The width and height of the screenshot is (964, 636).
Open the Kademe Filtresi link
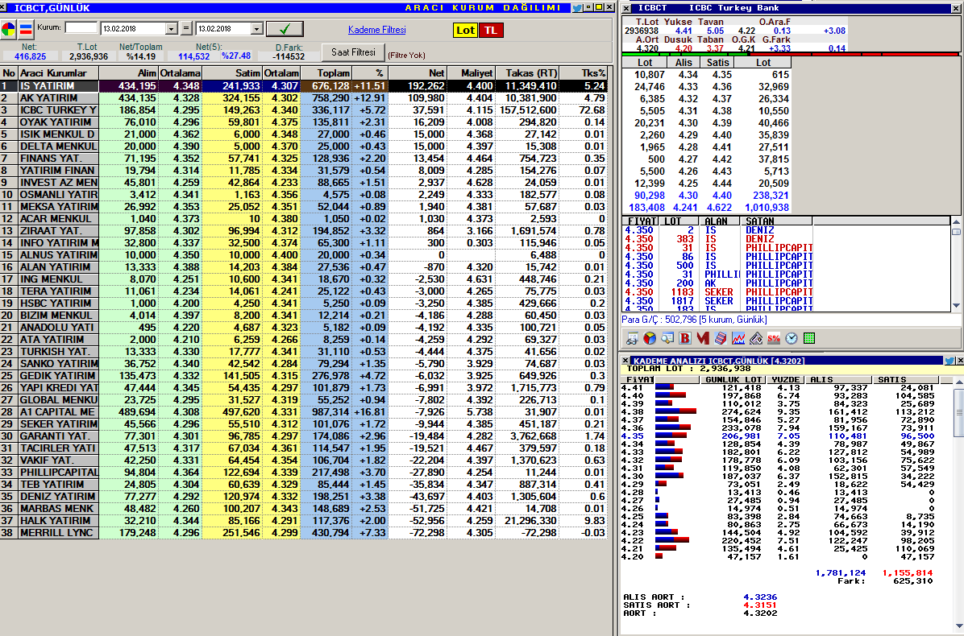coord(377,30)
